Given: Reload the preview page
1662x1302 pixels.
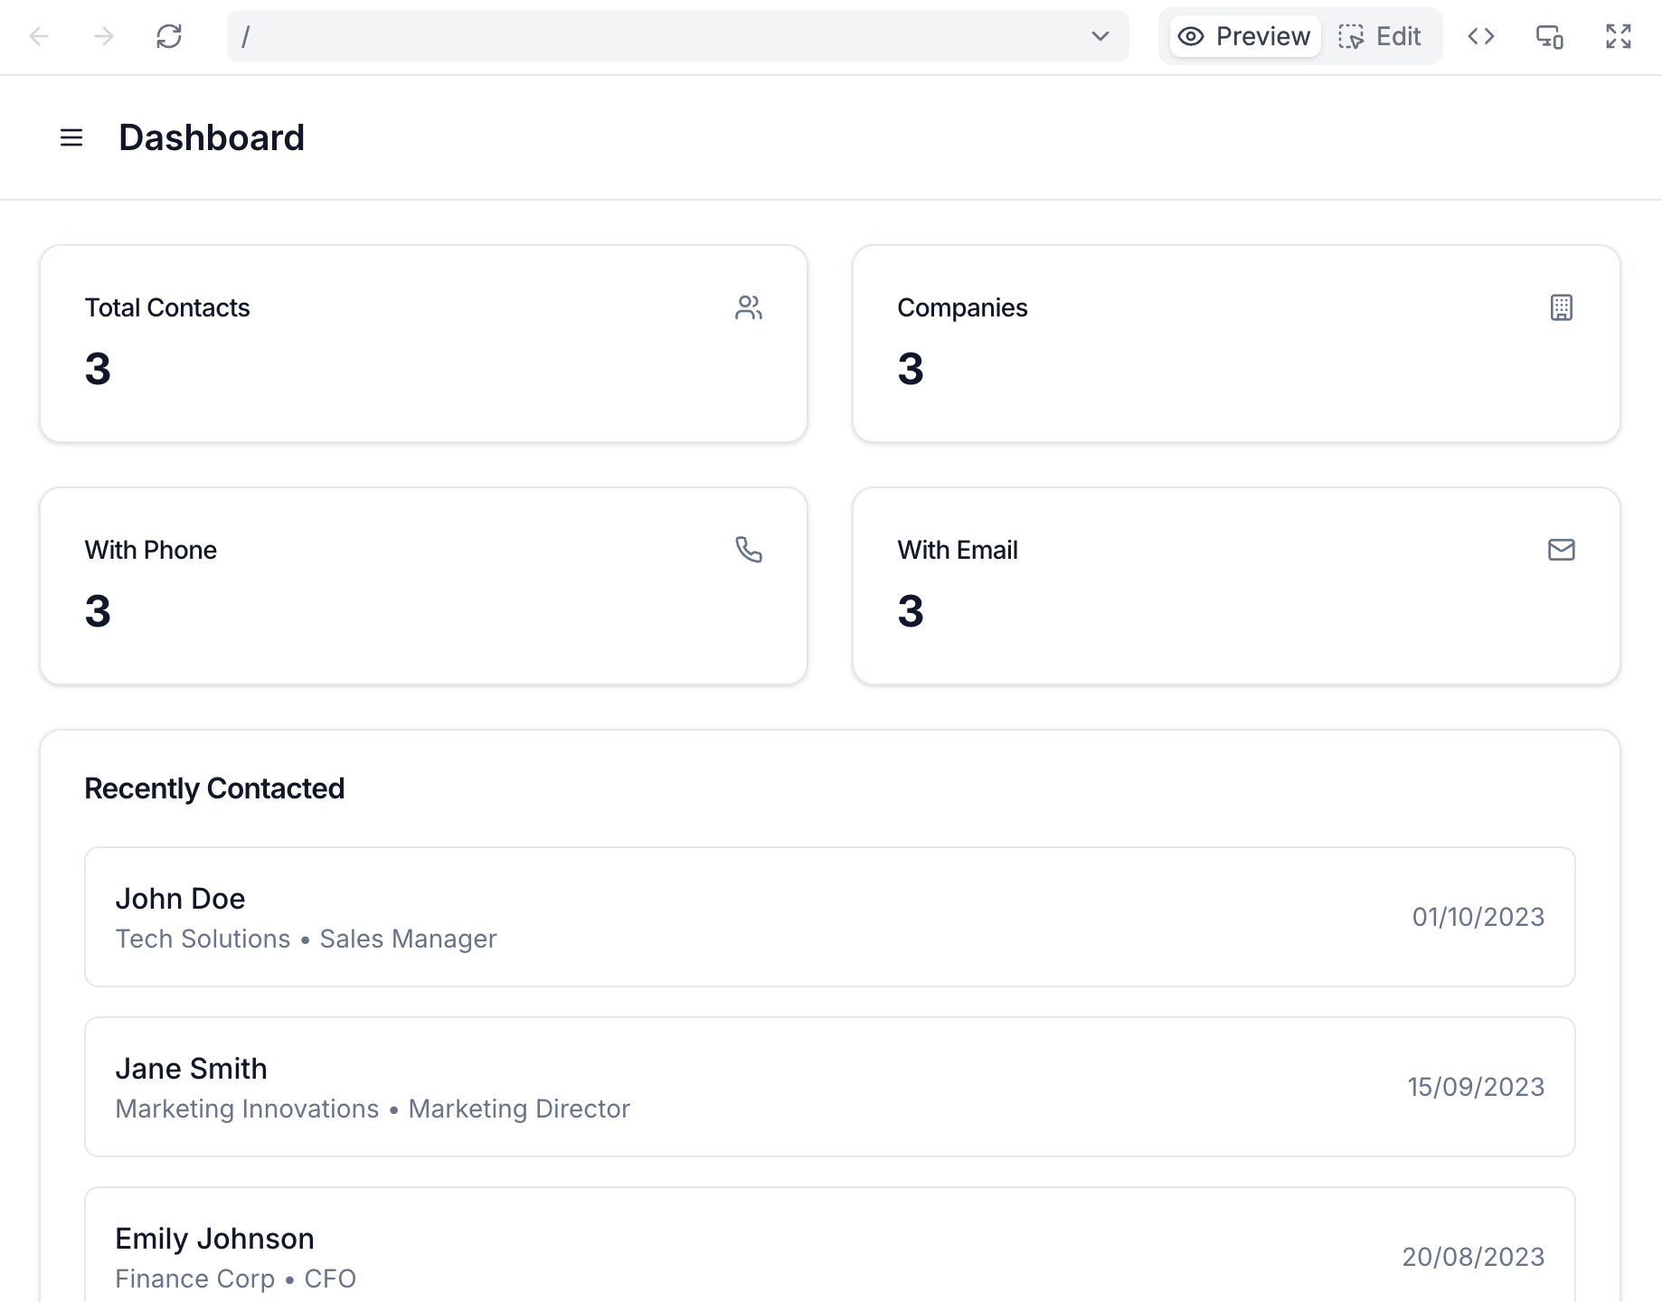Looking at the screenshot, I should click(x=169, y=36).
